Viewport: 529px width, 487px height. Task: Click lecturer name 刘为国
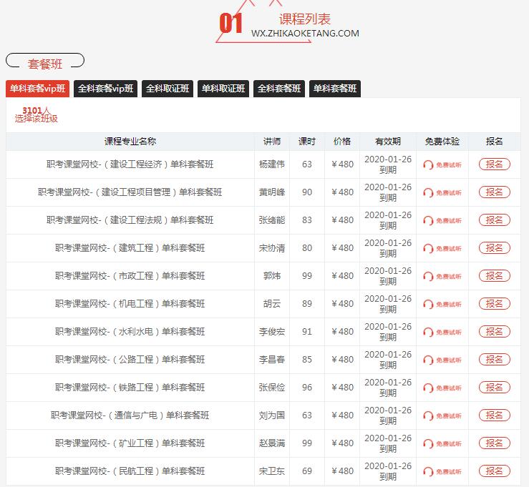tap(272, 415)
